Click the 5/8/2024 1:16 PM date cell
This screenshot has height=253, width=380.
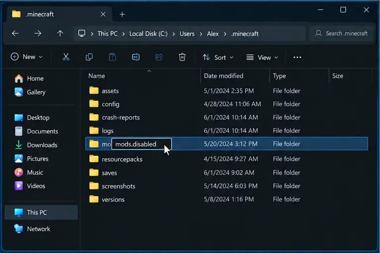coord(229,199)
